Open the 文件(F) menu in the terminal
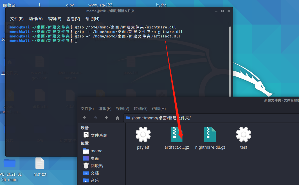299x185 pixels. (x=17, y=19)
